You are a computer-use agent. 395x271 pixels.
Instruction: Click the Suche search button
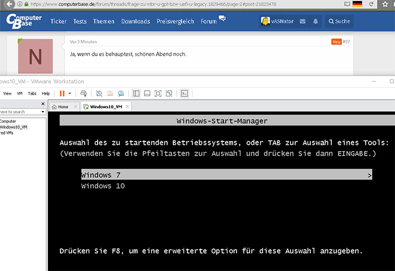(x=339, y=21)
